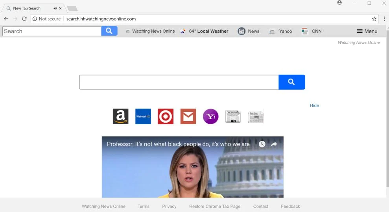Click the Not secure site info icon
Image resolution: width=389 pixels, height=212 pixels.
(35, 19)
